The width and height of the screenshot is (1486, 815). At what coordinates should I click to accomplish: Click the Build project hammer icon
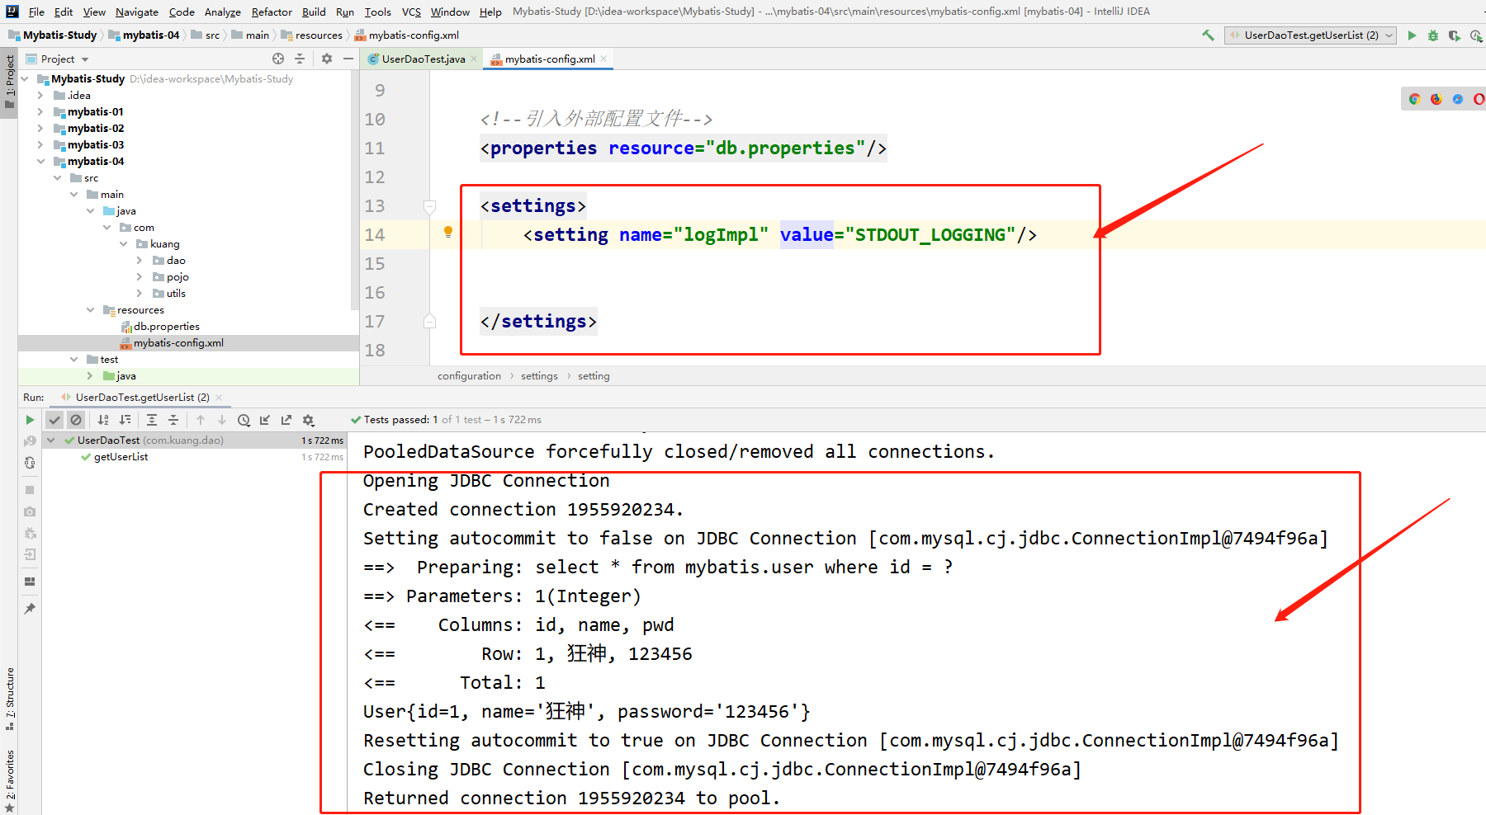[x=1208, y=35]
